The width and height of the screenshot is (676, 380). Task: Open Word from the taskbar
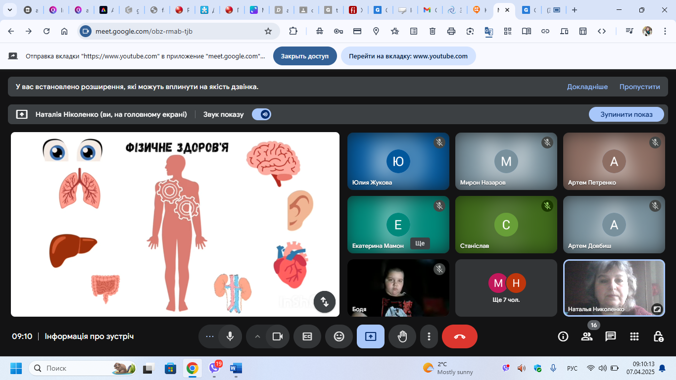coord(236,368)
